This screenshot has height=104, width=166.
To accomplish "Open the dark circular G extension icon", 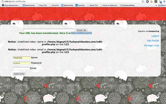I will pyautogui.click(x=147, y=1).
